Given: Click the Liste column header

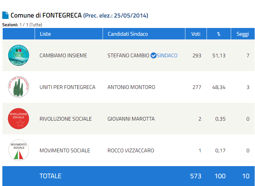Looking at the screenshot, I should [45, 34].
